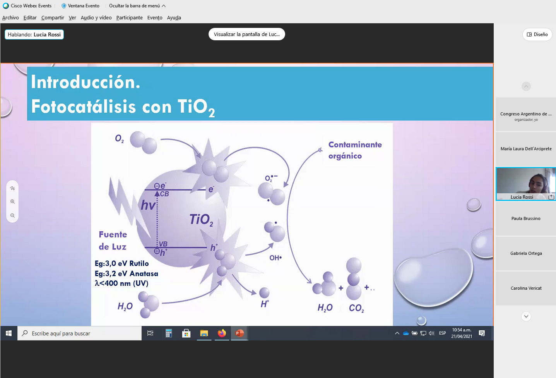Zoom out of the shared screen

12,216
